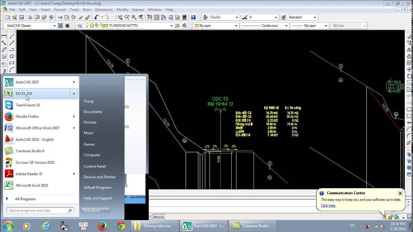Click the Windows Start orb
This screenshot has height=232, width=413.
click(x=8, y=226)
